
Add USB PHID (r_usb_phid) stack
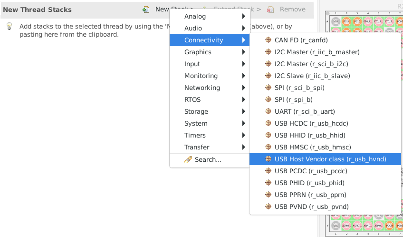pos(325,183)
